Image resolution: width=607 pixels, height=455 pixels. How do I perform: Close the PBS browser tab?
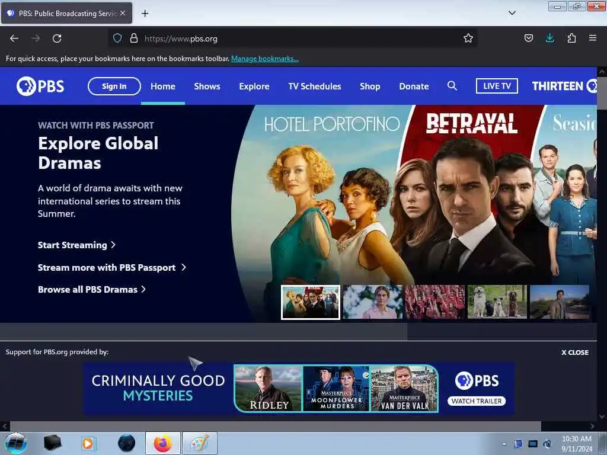(122, 13)
